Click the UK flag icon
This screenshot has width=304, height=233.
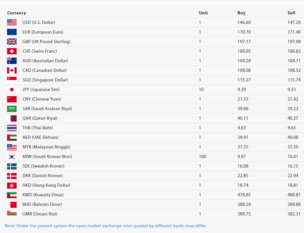[x=12, y=41]
